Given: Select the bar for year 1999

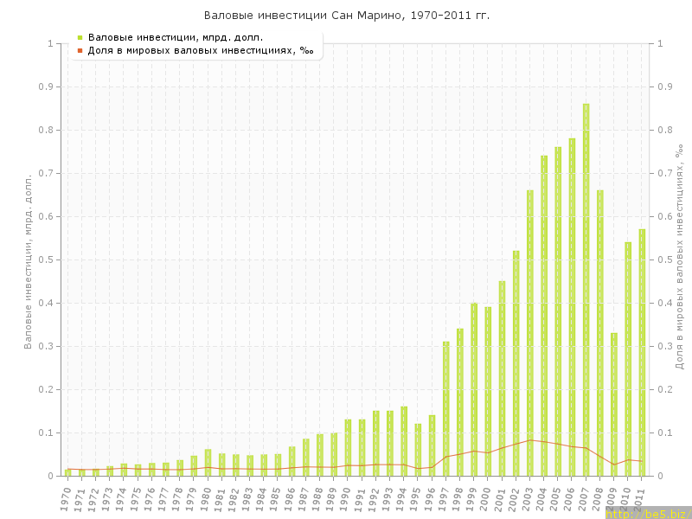Looking at the screenshot, I should [474, 389].
